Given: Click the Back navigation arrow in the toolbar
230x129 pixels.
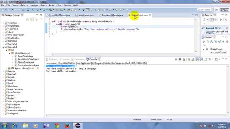Looking at the screenshot, I should pos(121,10).
